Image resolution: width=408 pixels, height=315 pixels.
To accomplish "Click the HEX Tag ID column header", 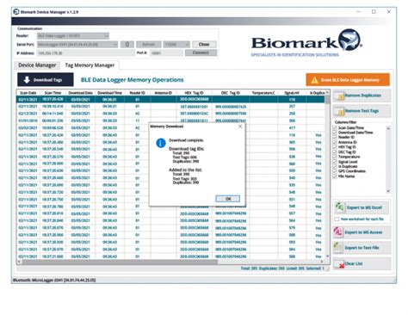I will (194, 93).
